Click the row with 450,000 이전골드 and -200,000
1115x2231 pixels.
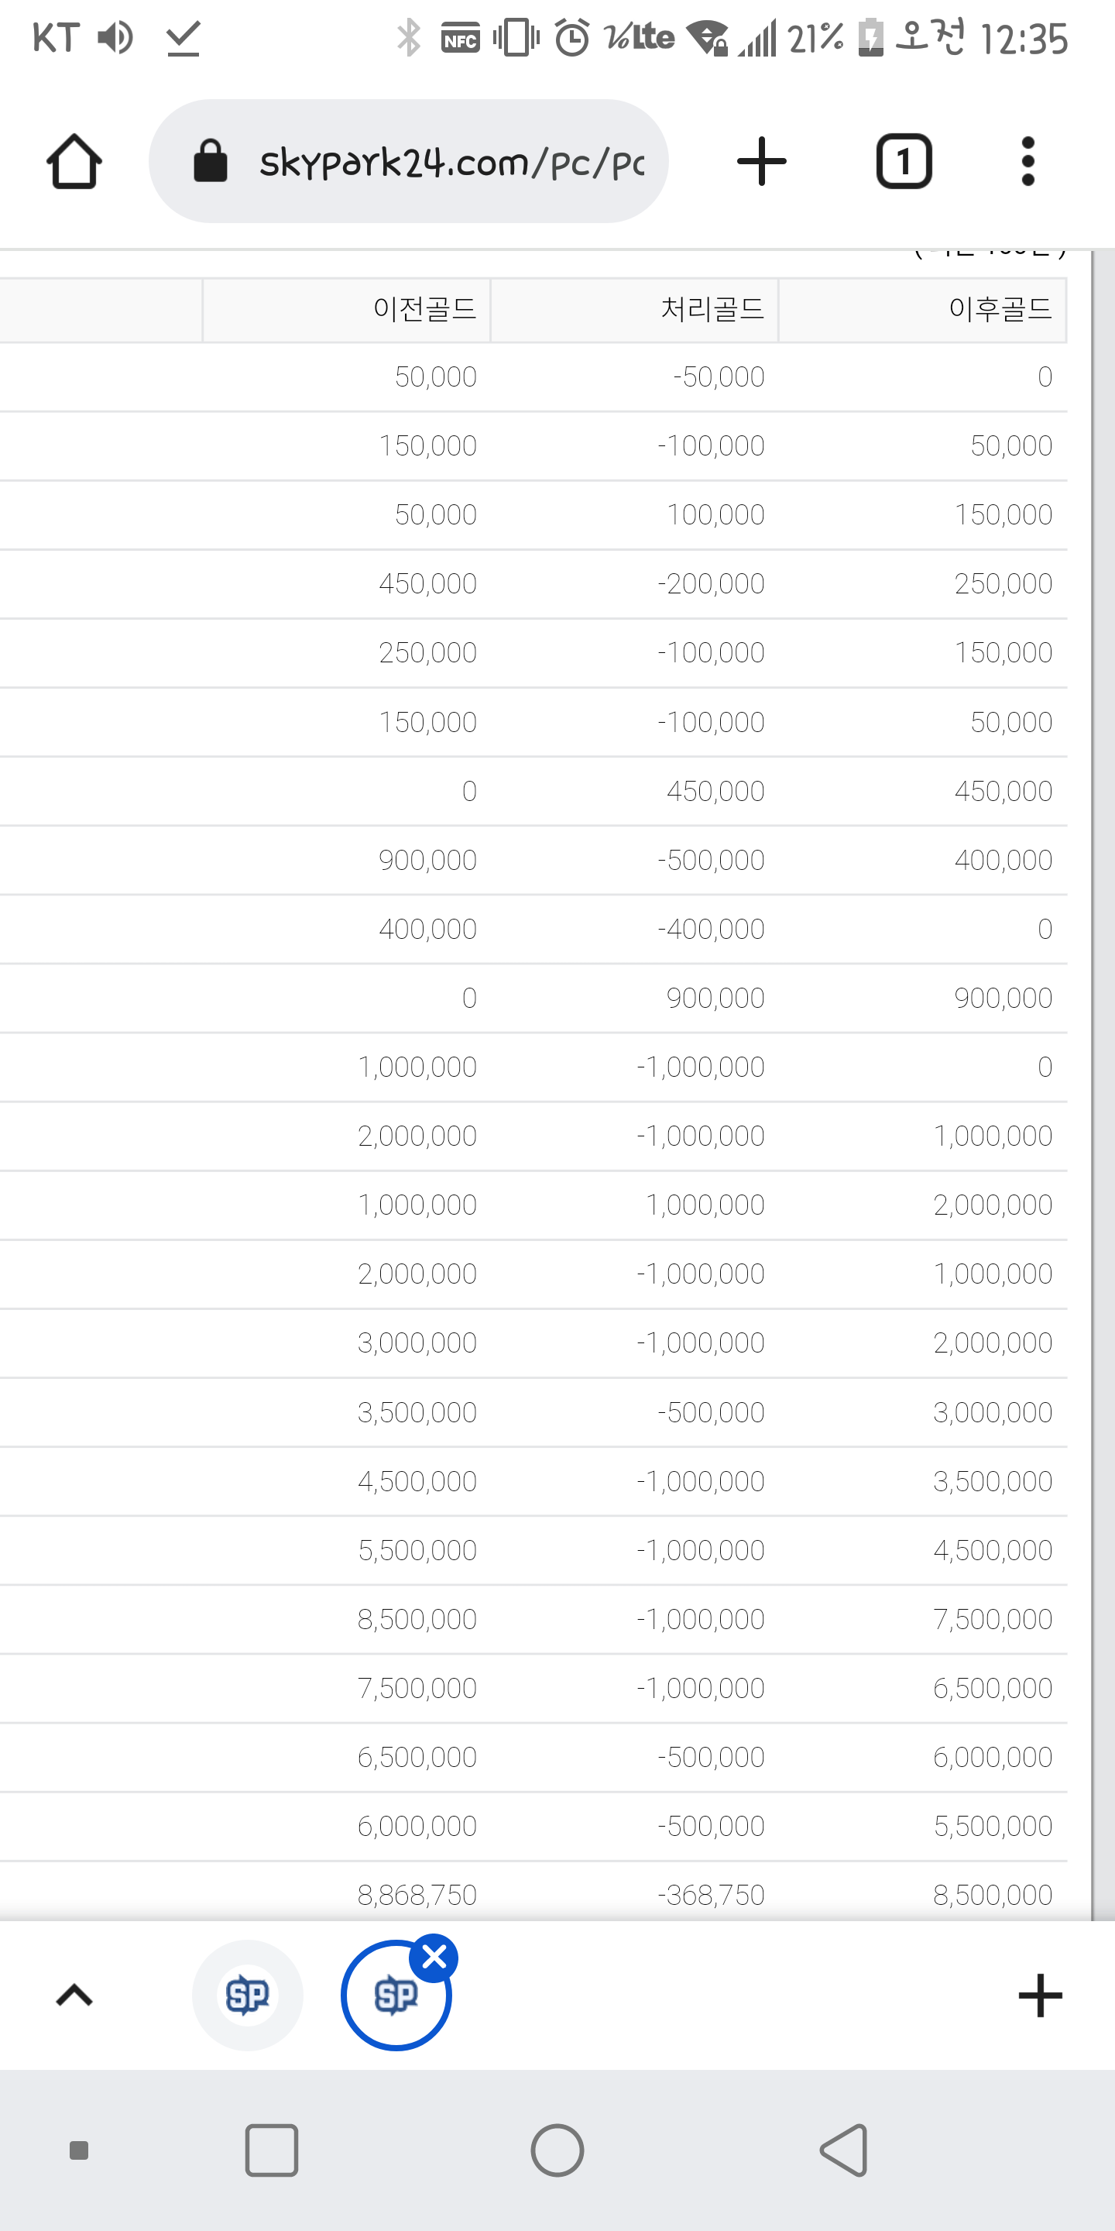[x=533, y=584]
